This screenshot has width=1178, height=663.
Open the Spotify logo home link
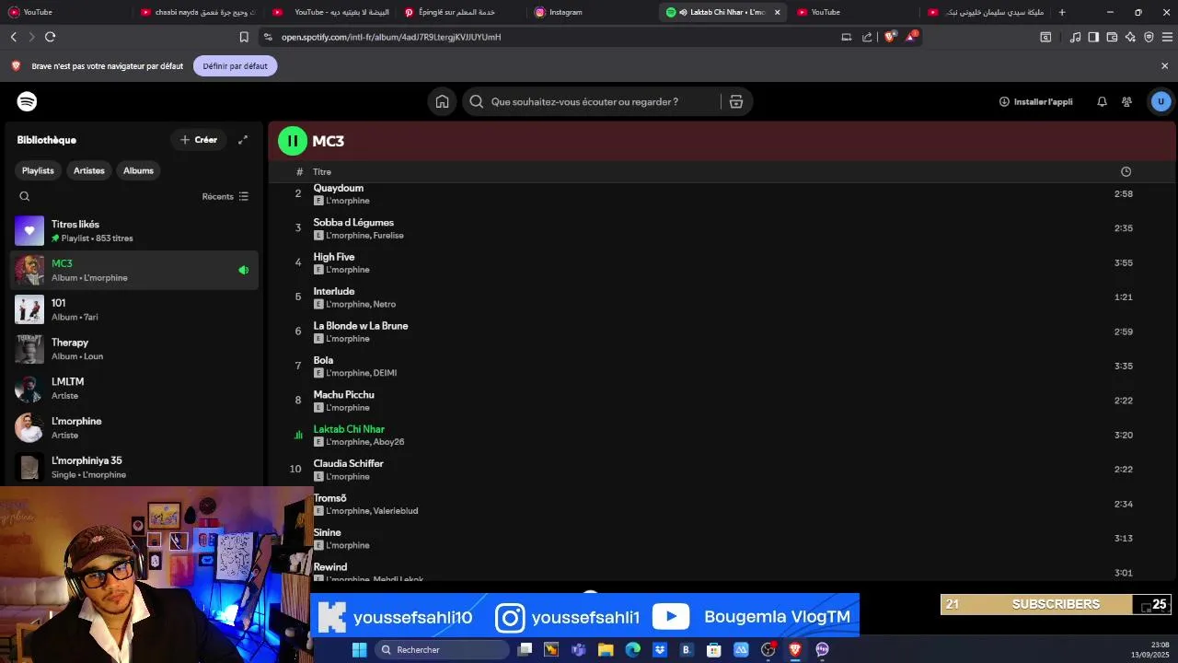click(x=28, y=101)
